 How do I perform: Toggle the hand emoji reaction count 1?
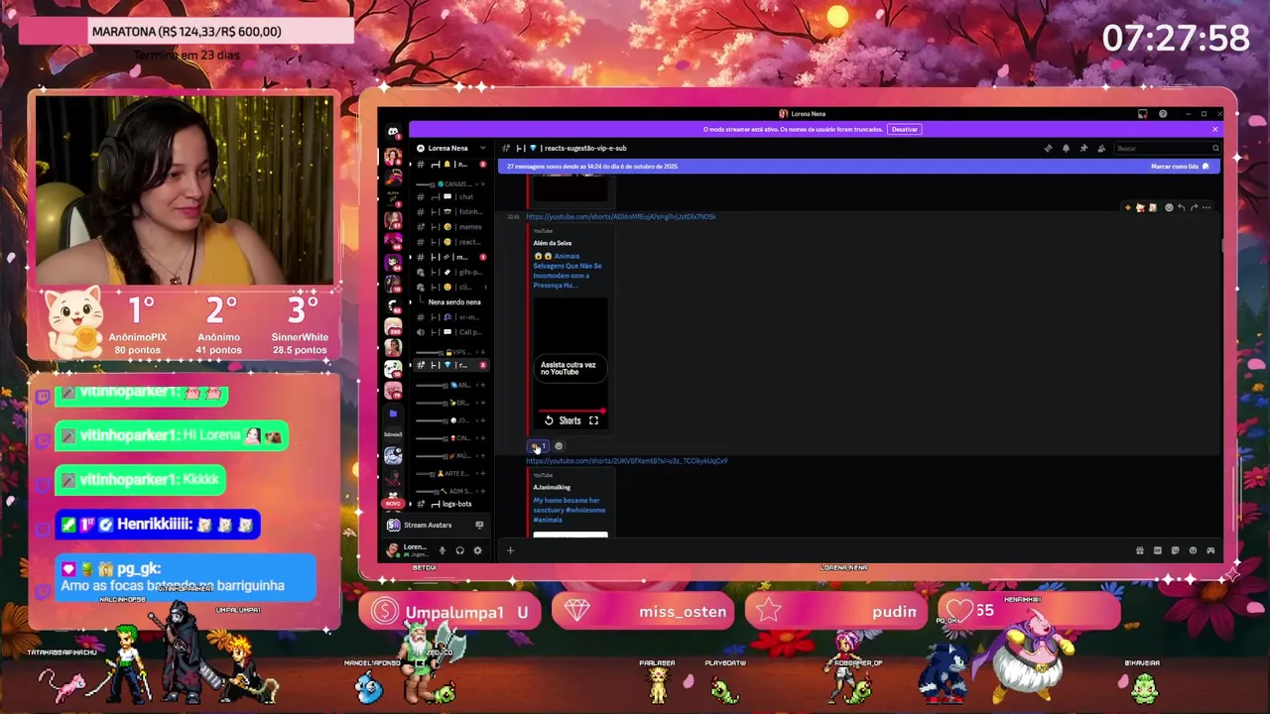tap(538, 446)
